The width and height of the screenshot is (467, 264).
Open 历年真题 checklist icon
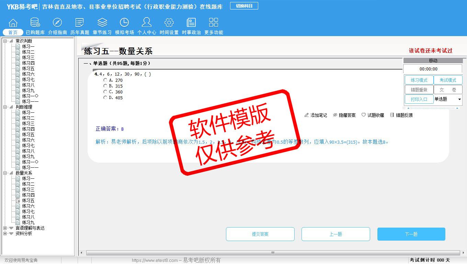tap(80, 23)
